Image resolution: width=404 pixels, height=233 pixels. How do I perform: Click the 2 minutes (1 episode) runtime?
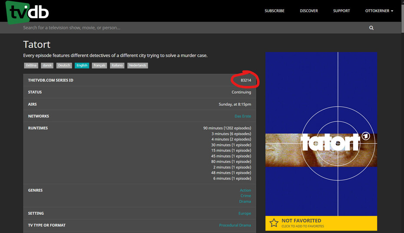(x=232, y=167)
